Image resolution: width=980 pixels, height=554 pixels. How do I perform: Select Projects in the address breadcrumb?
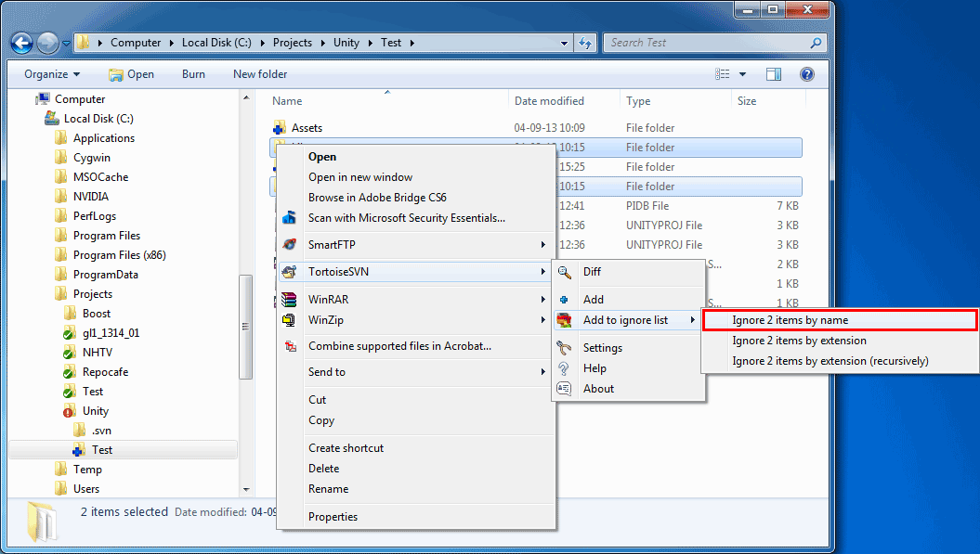point(292,43)
